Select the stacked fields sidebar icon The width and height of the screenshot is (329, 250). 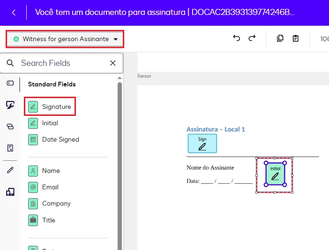(10, 126)
